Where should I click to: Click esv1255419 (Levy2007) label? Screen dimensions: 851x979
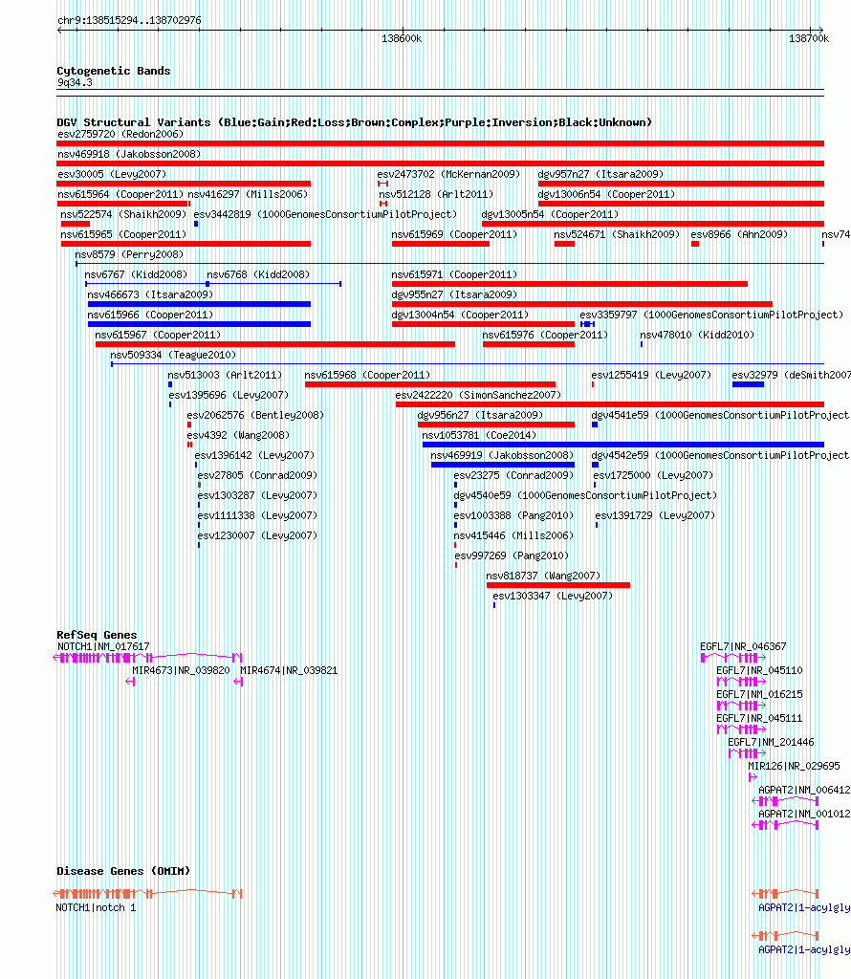pos(651,374)
